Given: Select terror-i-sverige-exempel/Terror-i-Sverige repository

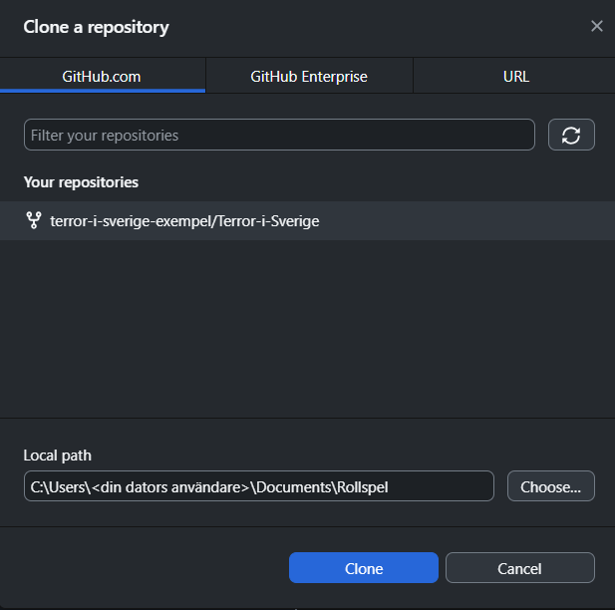Looking at the screenshot, I should (307, 221).
